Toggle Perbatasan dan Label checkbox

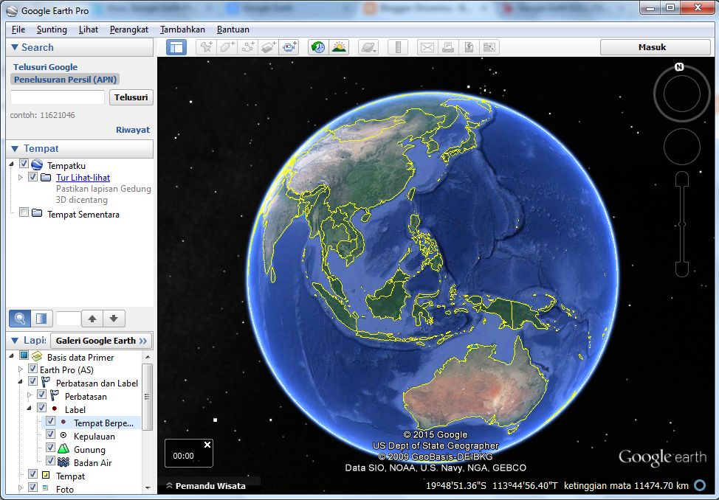[x=32, y=381]
